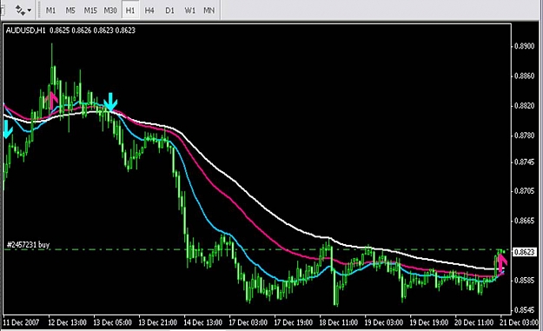Click the 11 Dec 2007 date label
This screenshot has height=331, width=543.
21,322
